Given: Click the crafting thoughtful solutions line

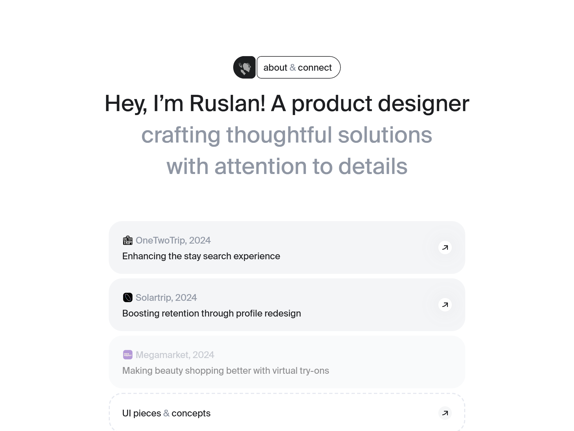Looking at the screenshot, I should tap(287, 135).
